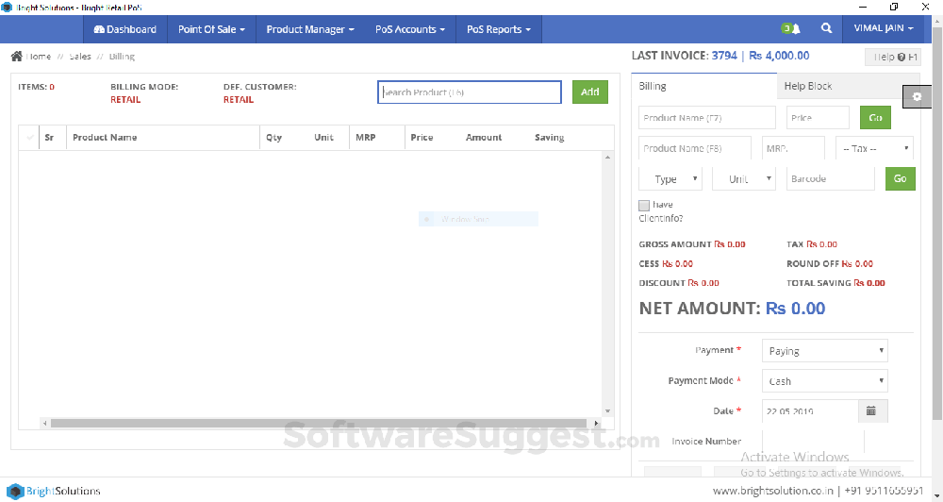Expand the Point Of Sale menu
This screenshot has width=943, height=502.
(x=211, y=29)
